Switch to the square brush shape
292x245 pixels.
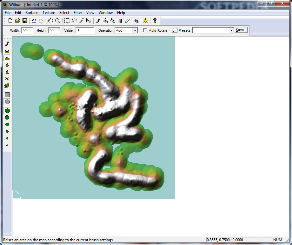coord(7,94)
